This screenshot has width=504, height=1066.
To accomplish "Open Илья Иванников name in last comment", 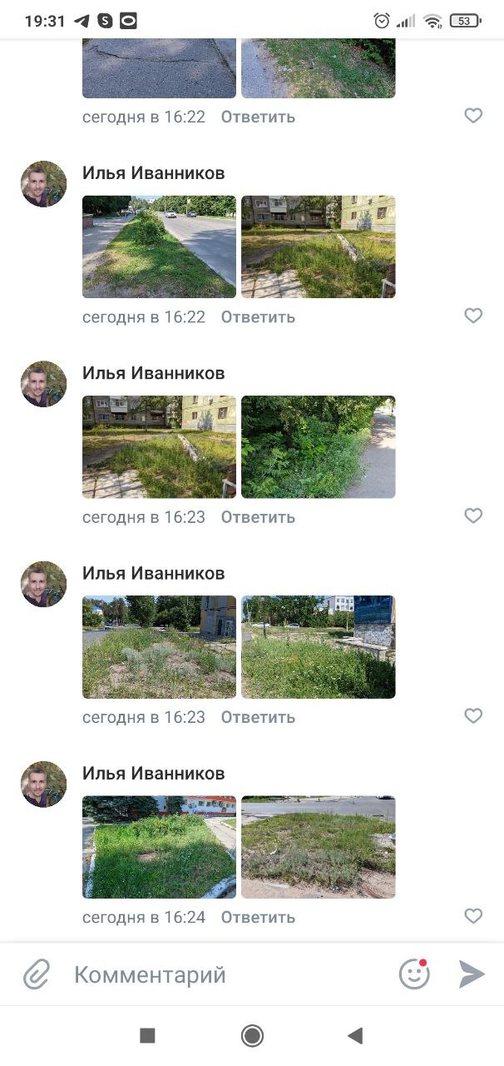I will coord(153,773).
